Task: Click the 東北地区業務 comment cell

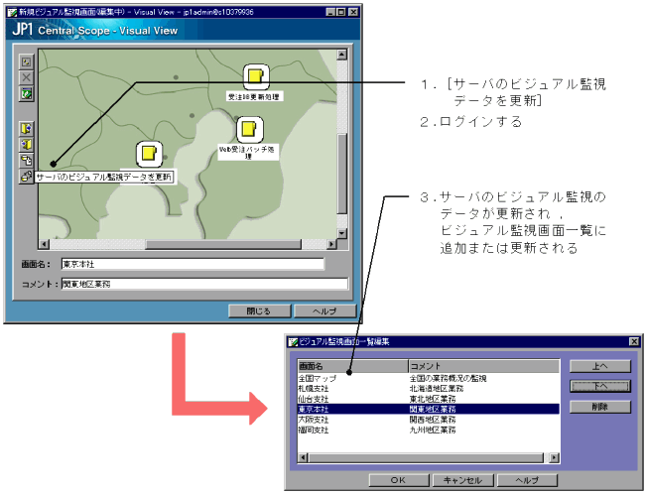Action: [x=433, y=399]
